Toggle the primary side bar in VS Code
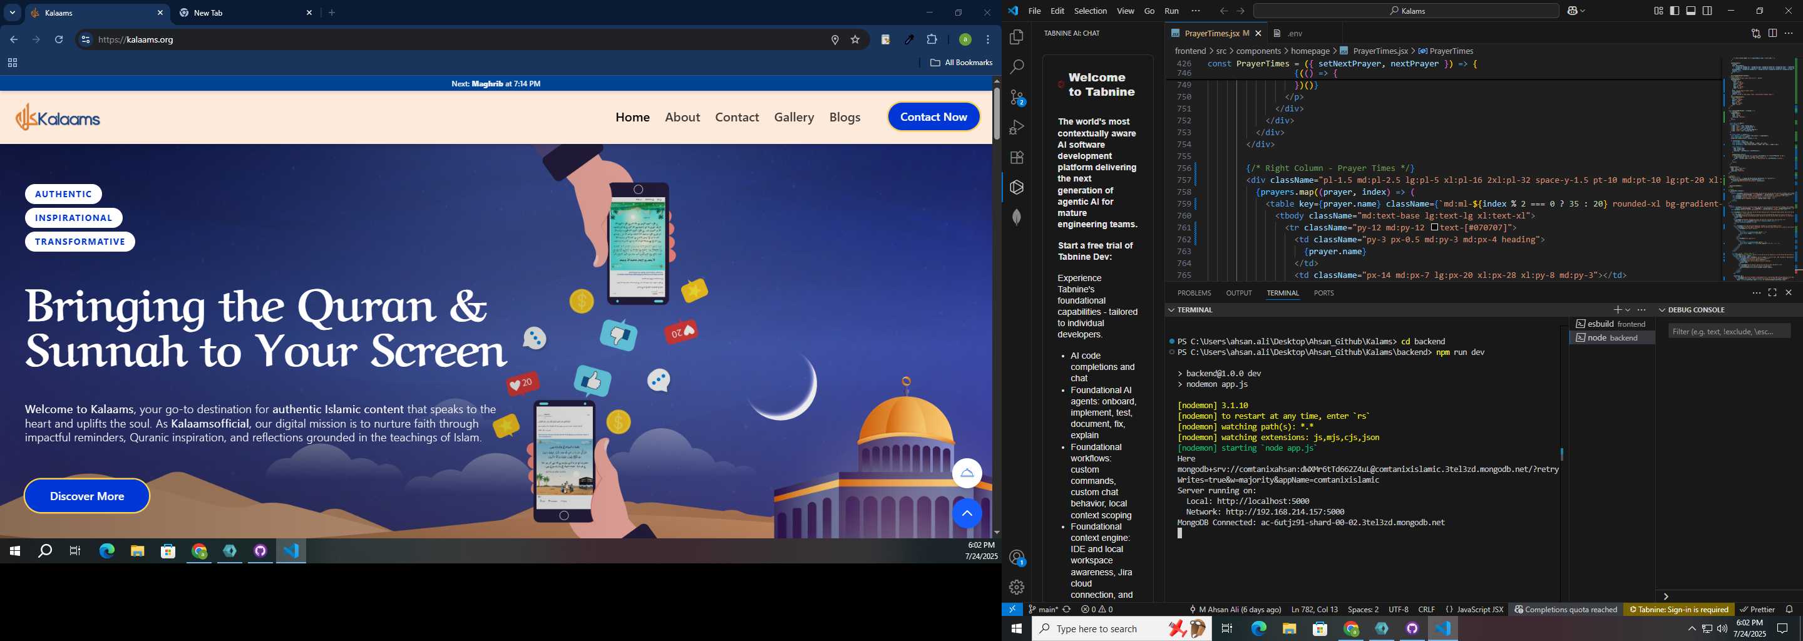The image size is (1803, 641). pos(1675,11)
